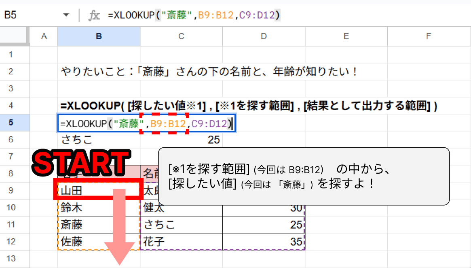Viewport: 471px width, 268px height.
Task: Select the cell with value 35
Action: click(264, 242)
